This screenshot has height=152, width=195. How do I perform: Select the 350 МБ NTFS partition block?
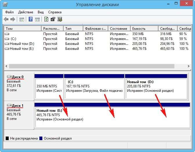tap(49, 88)
